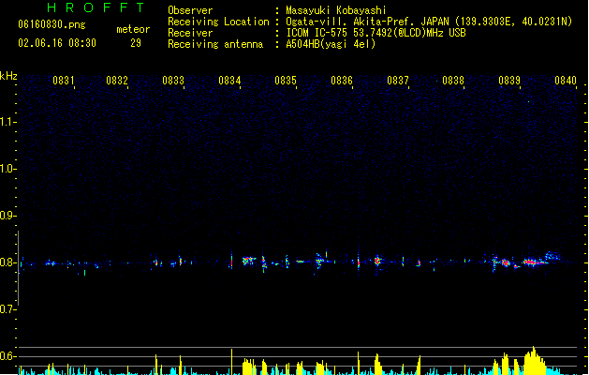Click the 0836 time marker
Screen dimensions: 589x375
(x=342, y=81)
